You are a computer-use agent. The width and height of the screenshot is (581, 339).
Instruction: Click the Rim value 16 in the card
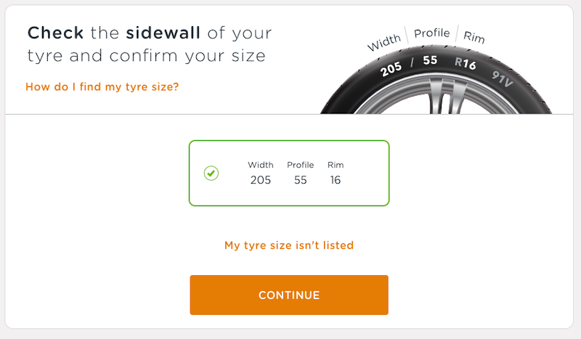[x=336, y=180]
